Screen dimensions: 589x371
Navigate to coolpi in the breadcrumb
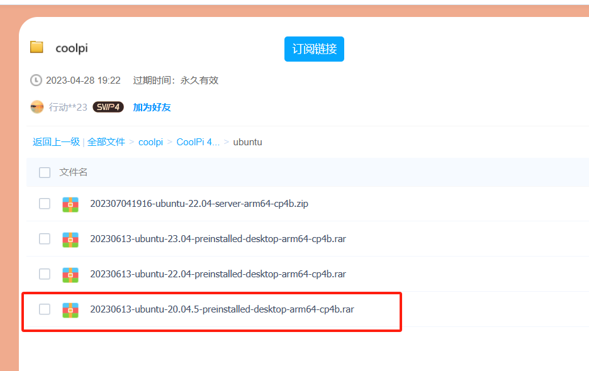(x=150, y=142)
